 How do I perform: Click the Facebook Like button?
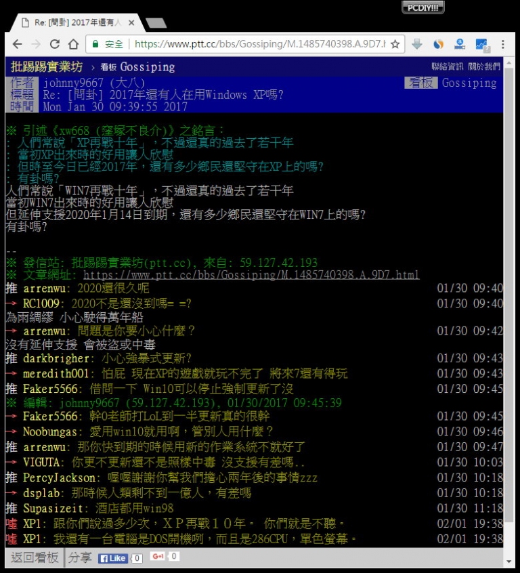coord(112,558)
